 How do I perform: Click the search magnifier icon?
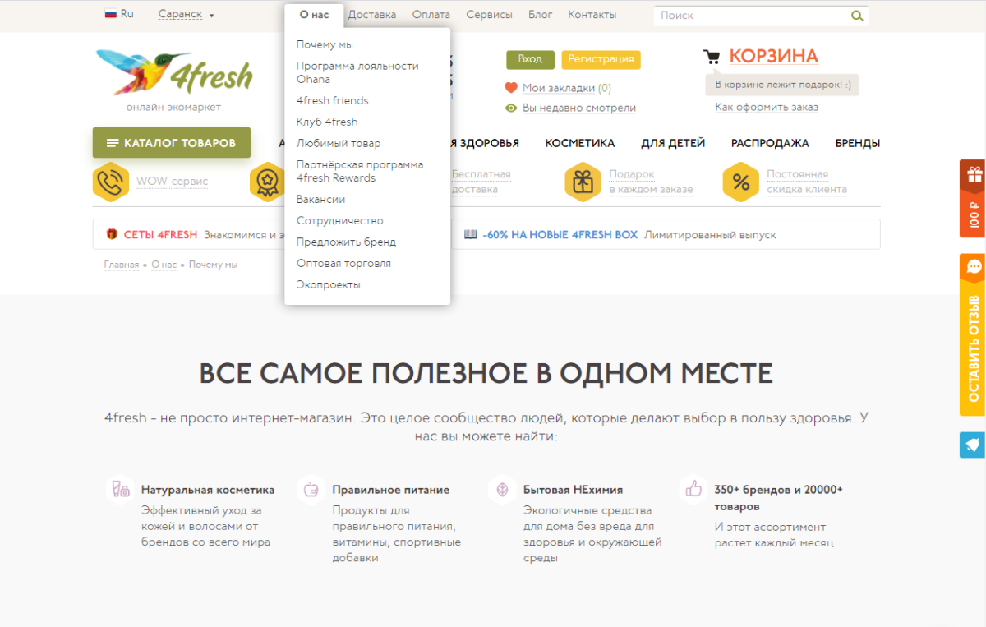coord(857,15)
